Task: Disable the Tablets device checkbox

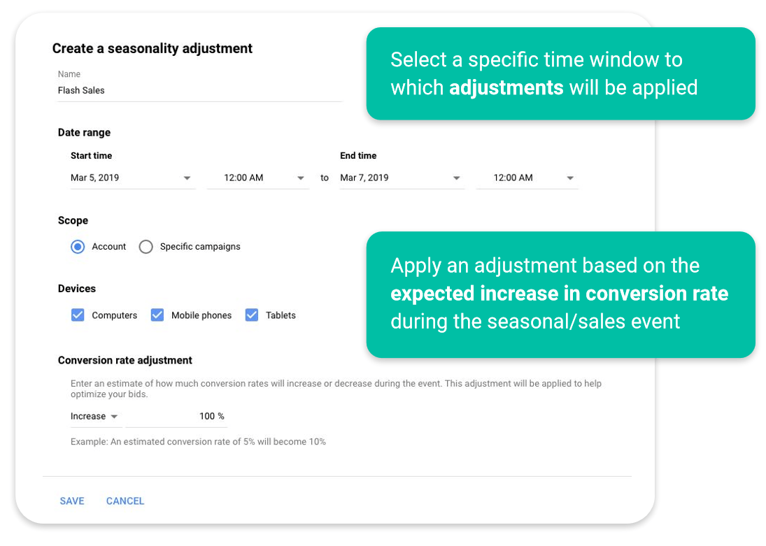Action: click(x=252, y=315)
